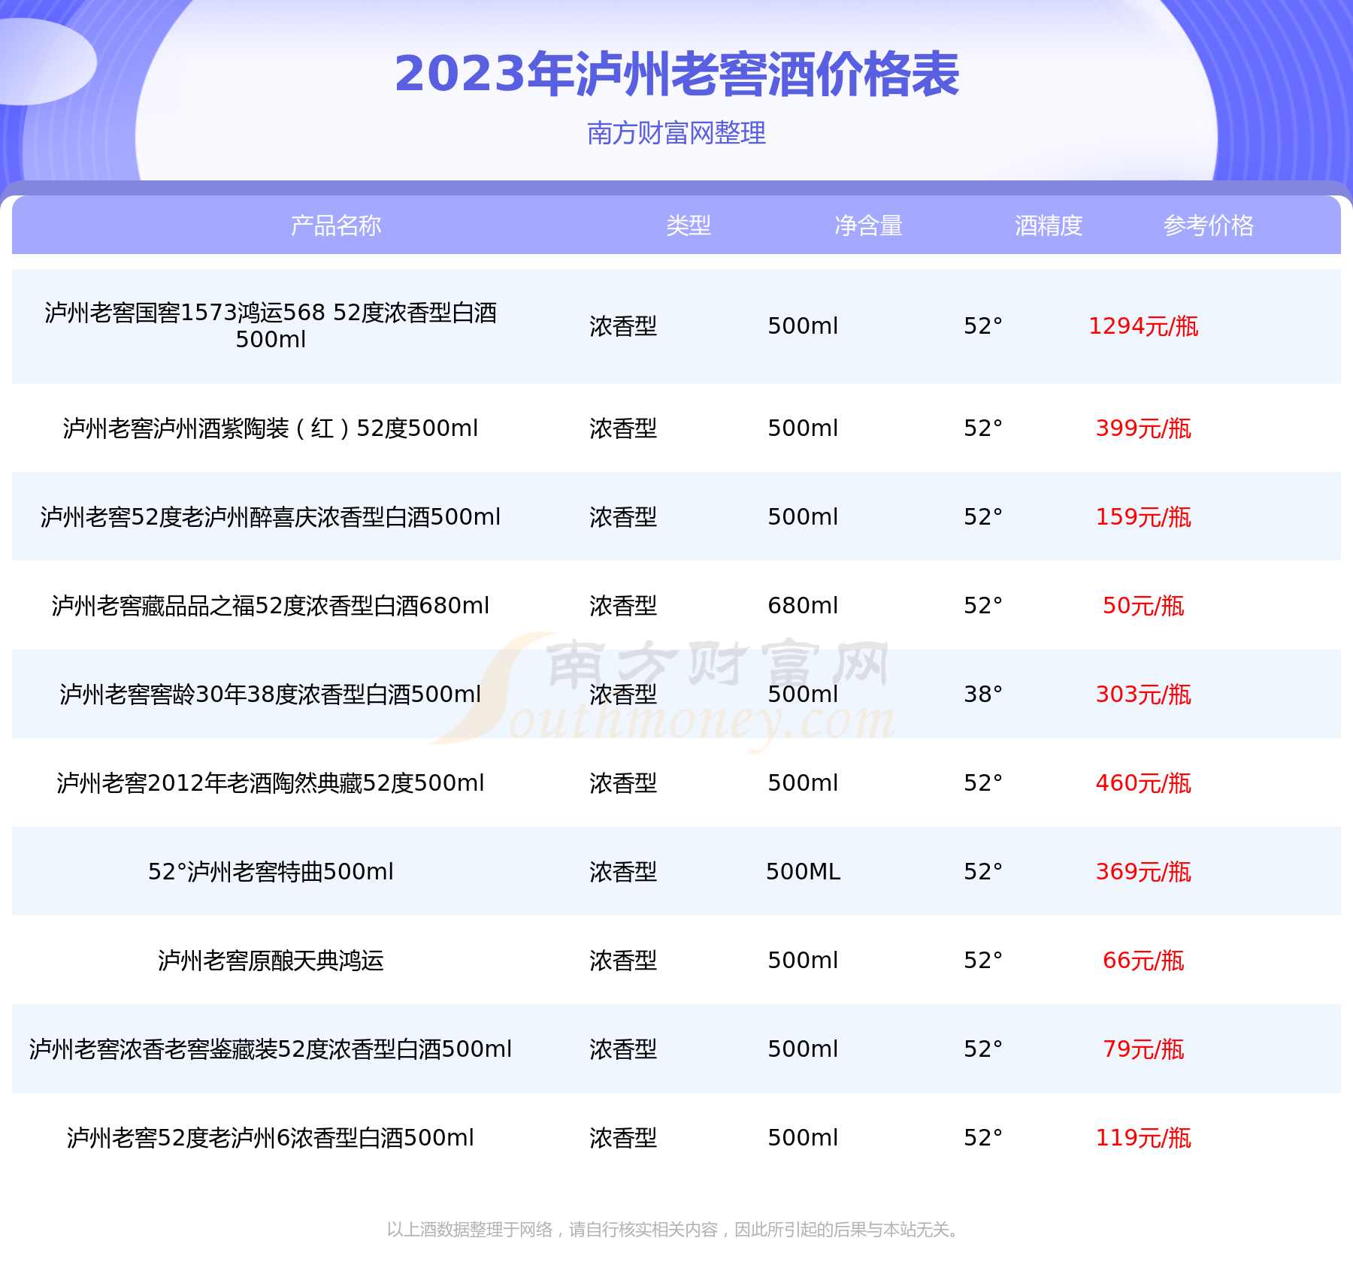Screen dimensions: 1353x1262
Task: Click price 79元/瓶
Action: coord(1143,1049)
